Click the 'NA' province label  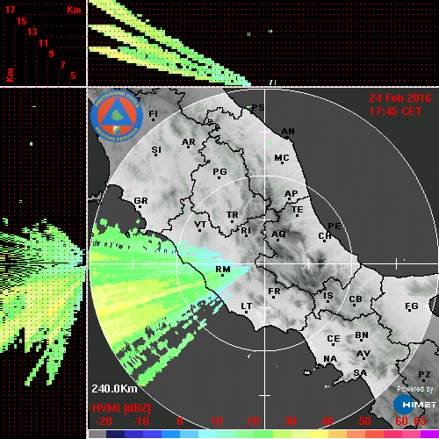click(330, 359)
